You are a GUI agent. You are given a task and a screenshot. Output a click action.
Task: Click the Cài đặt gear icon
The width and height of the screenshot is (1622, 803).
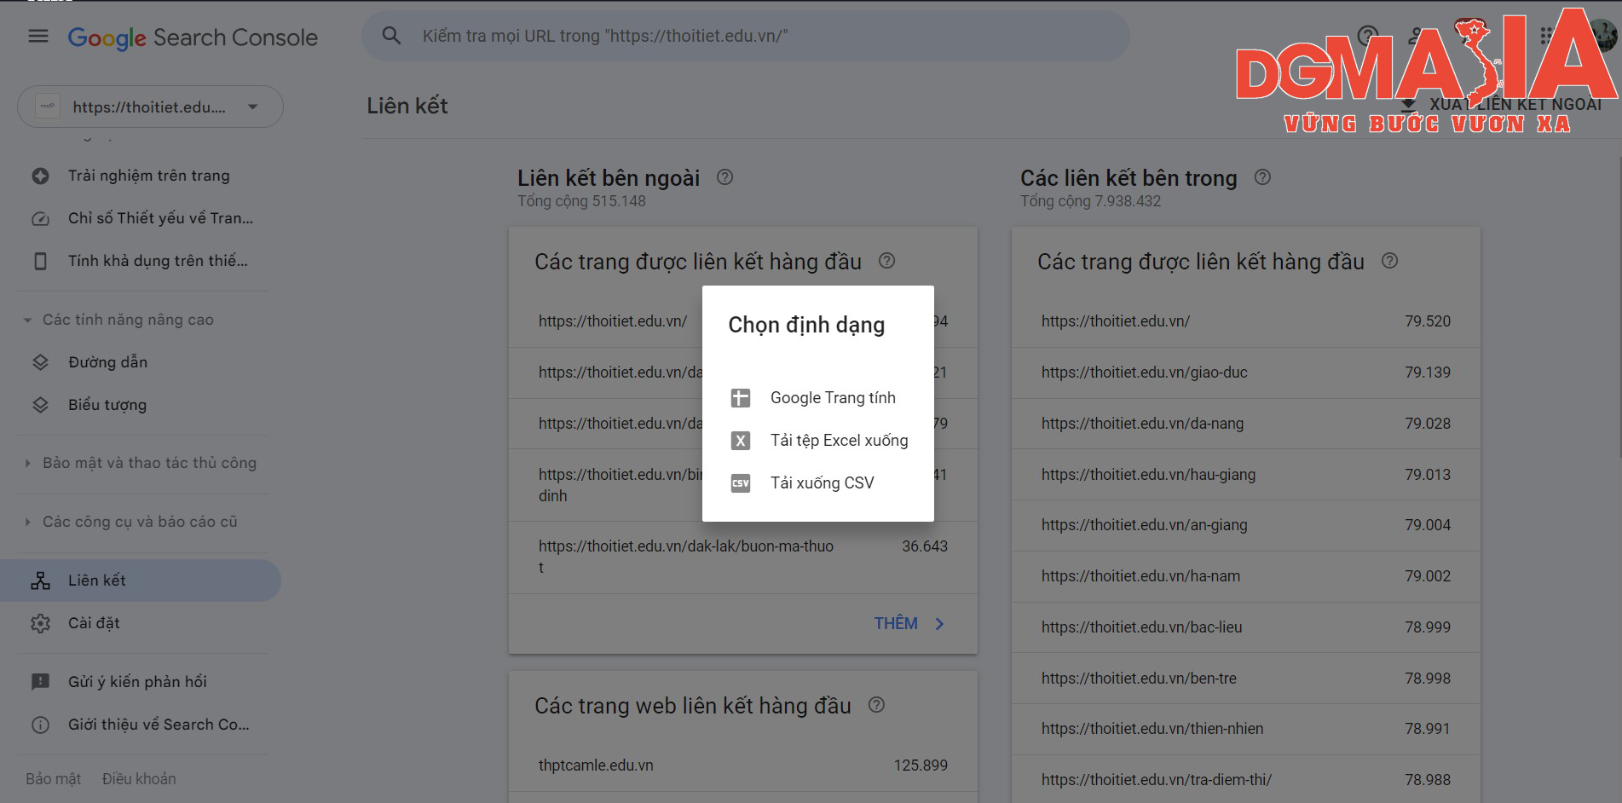click(x=40, y=623)
